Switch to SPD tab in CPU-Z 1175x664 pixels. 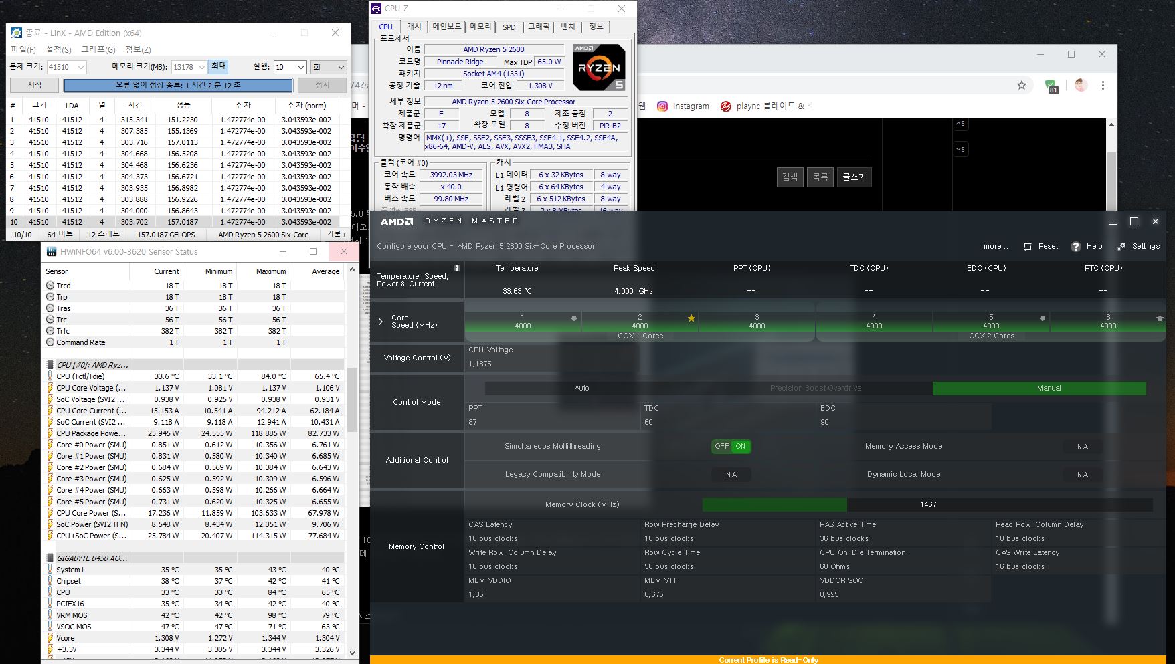[x=509, y=27]
